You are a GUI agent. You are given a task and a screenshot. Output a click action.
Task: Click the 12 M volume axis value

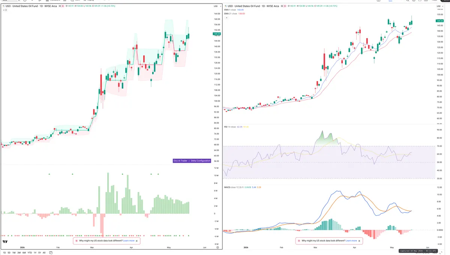coord(216,168)
